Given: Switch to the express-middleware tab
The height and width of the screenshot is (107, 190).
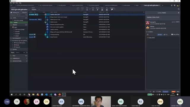Looking at the screenshot, I should point(111,5).
